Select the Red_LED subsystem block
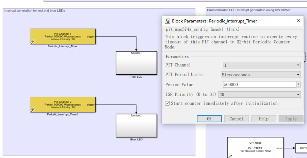The width and height of the screenshot is (307, 158). 136,63
